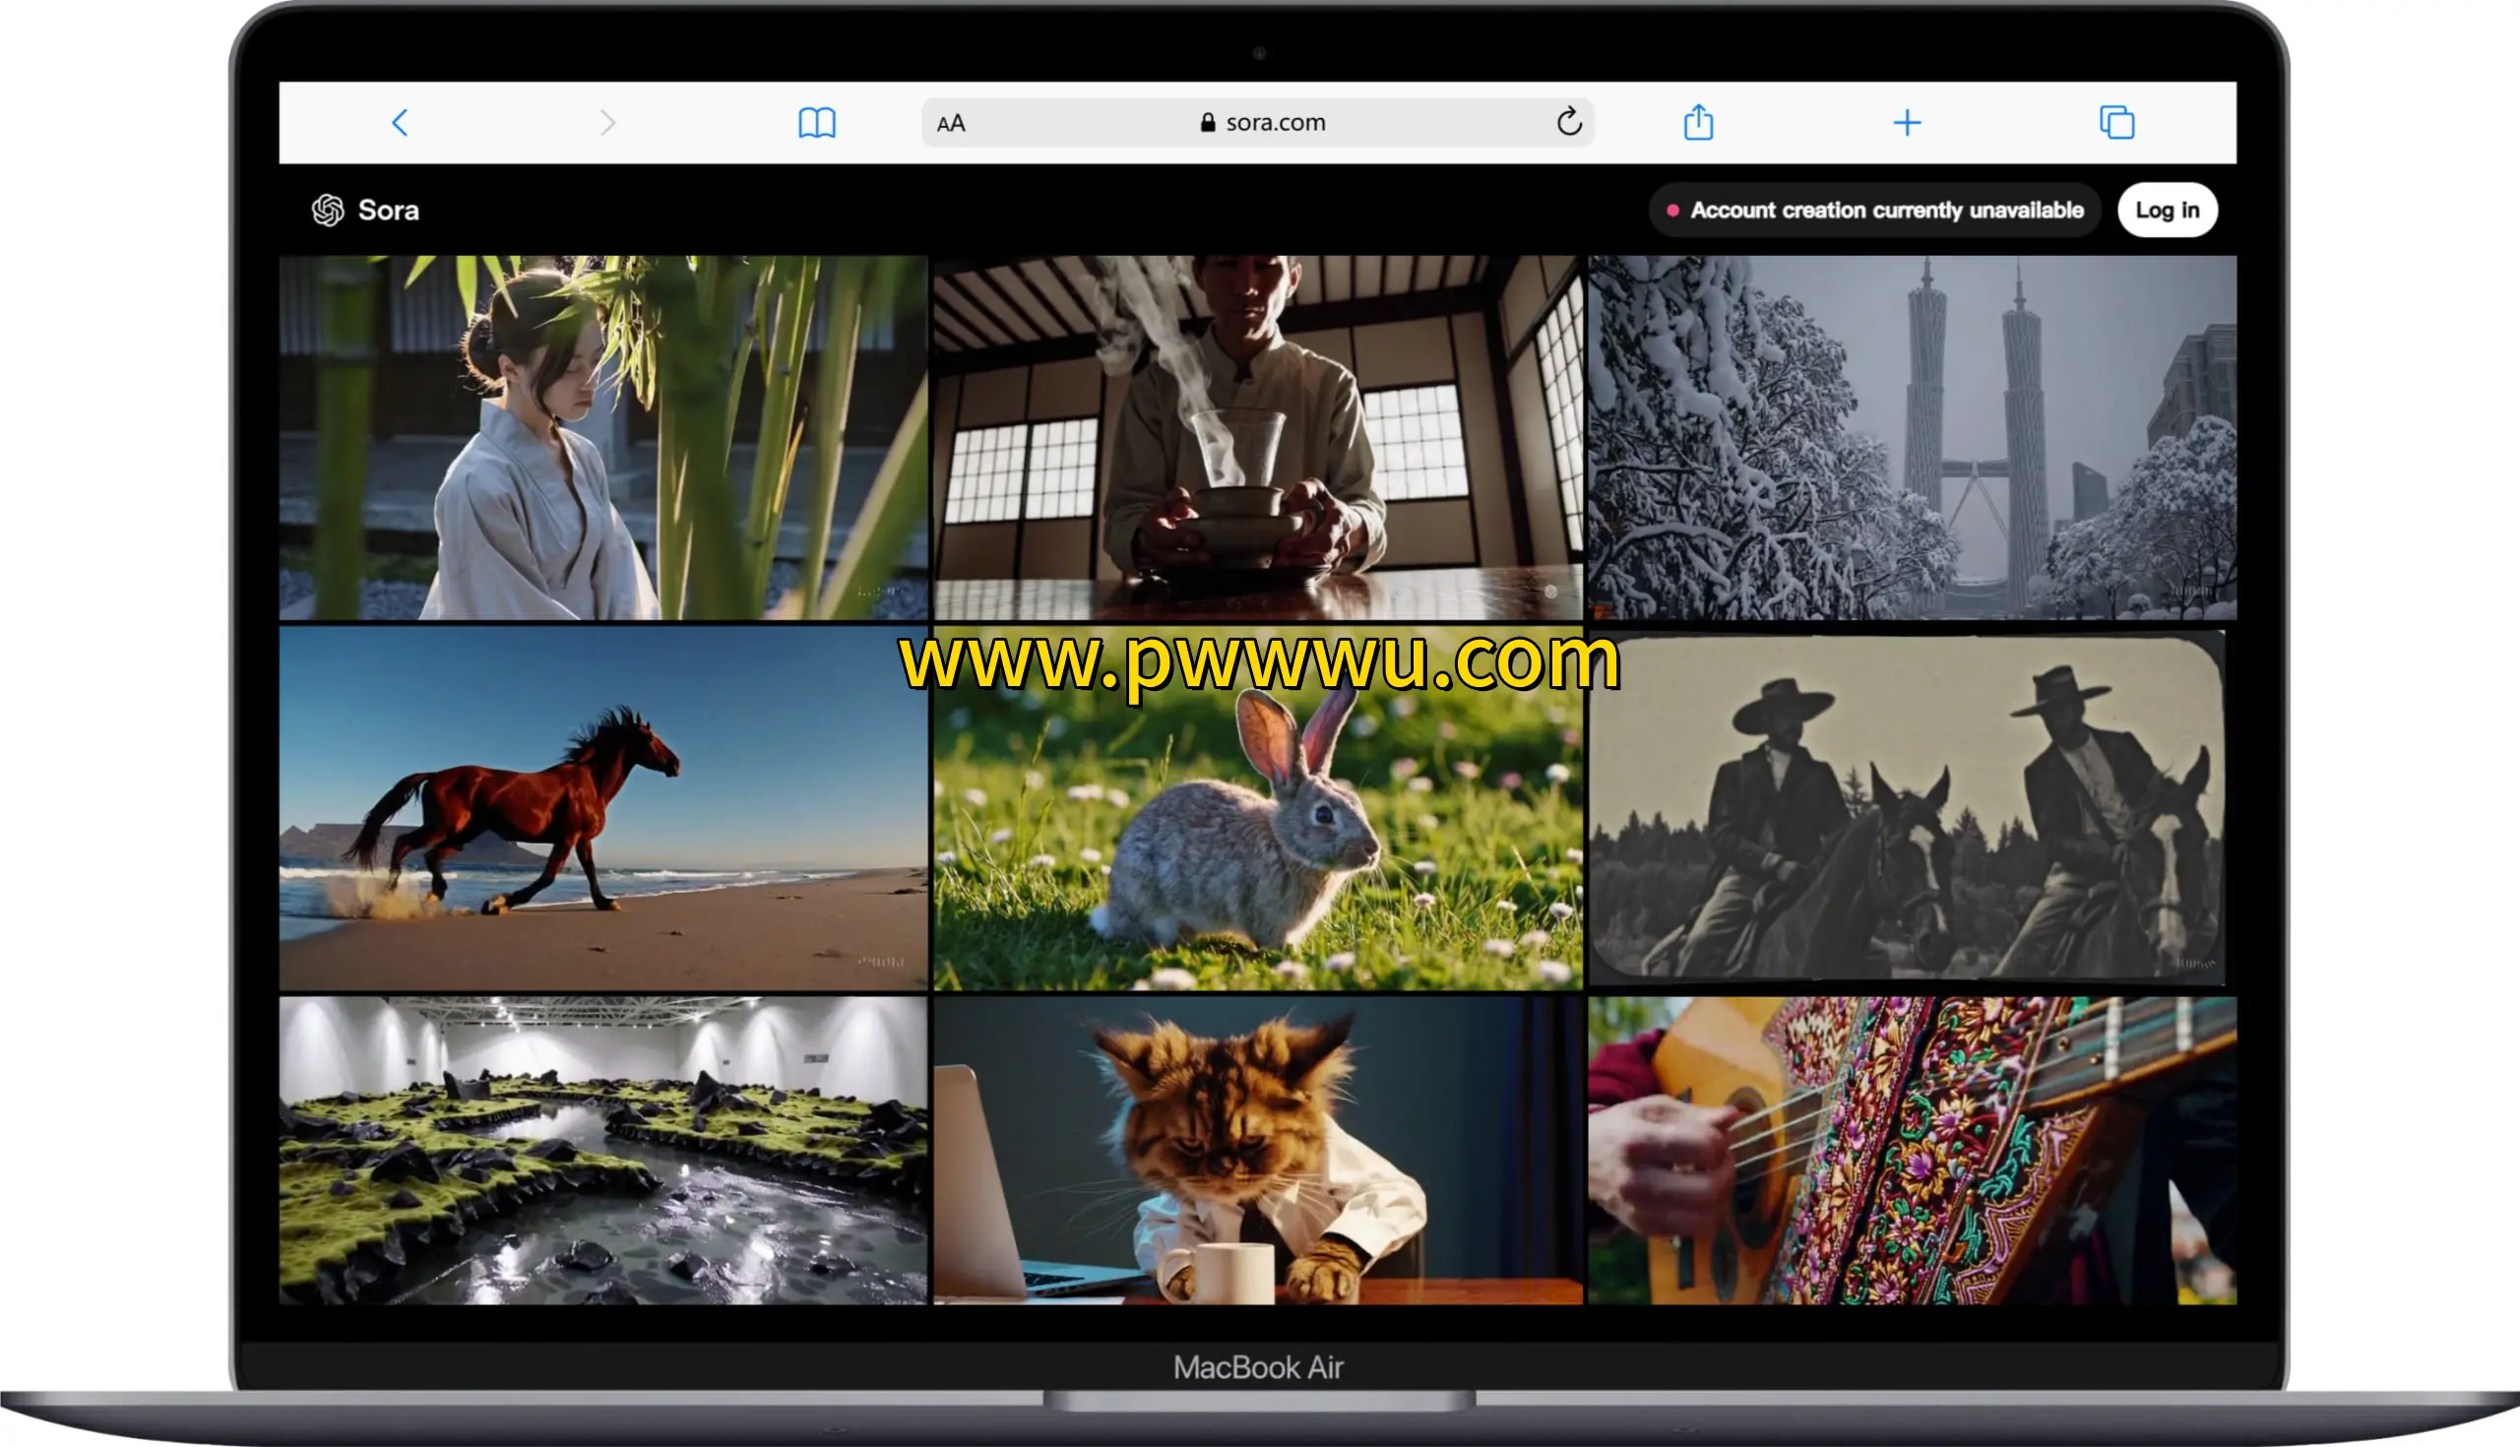Screen dimensions: 2520x1447
Task: Open the woman in bamboo video
Action: [x=602, y=437]
